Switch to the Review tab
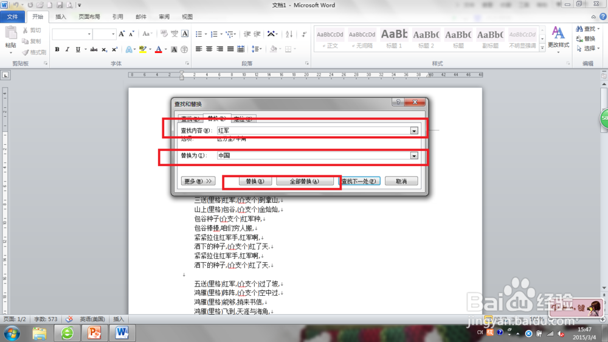608x342 pixels. click(164, 16)
